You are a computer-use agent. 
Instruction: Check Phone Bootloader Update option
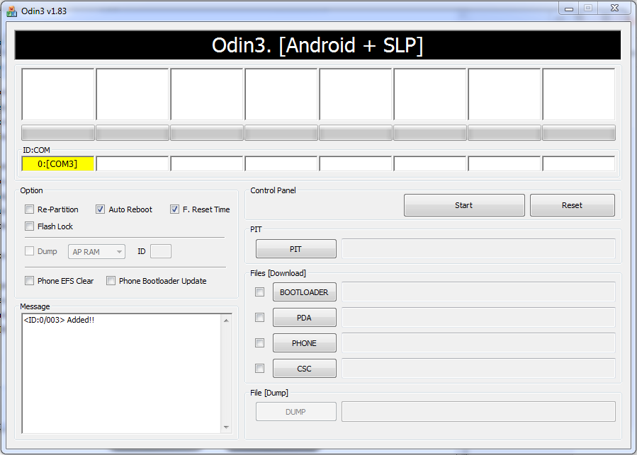tap(111, 280)
